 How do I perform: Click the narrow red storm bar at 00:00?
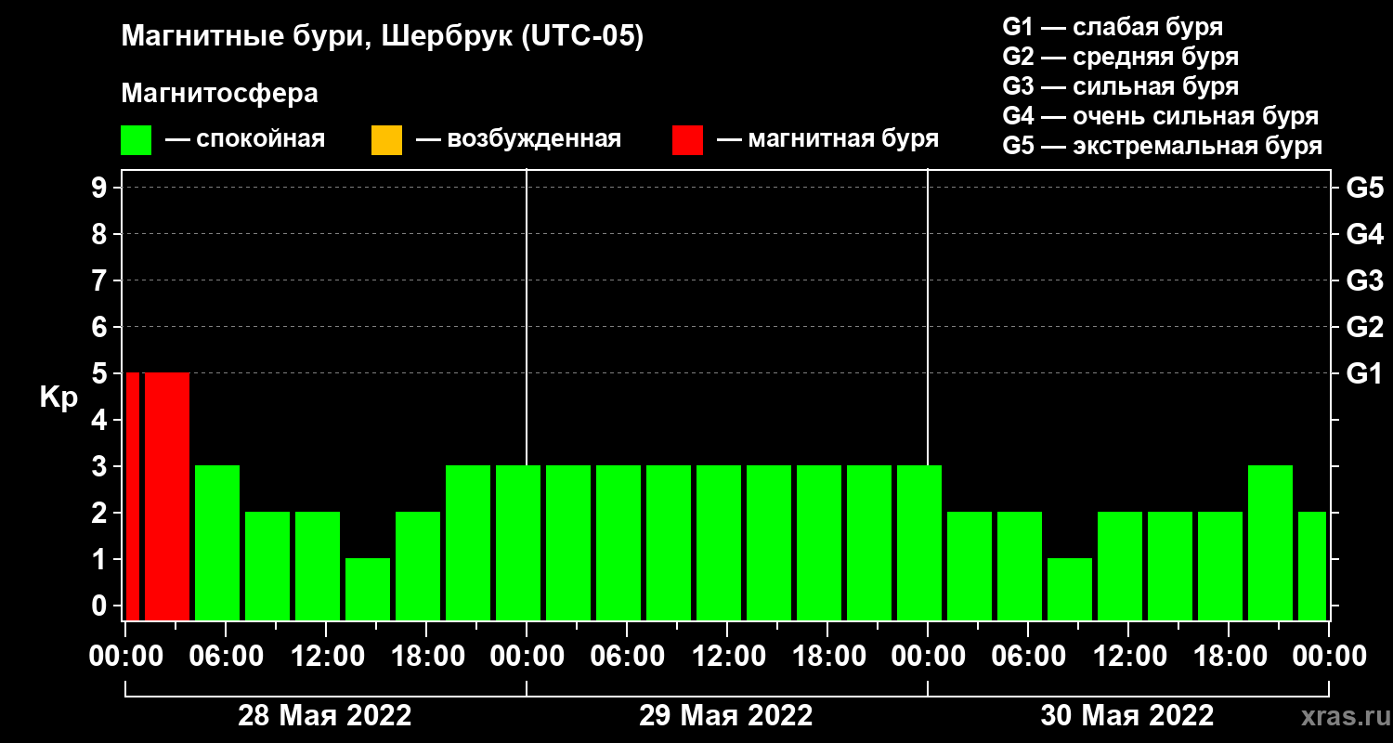(x=132, y=496)
